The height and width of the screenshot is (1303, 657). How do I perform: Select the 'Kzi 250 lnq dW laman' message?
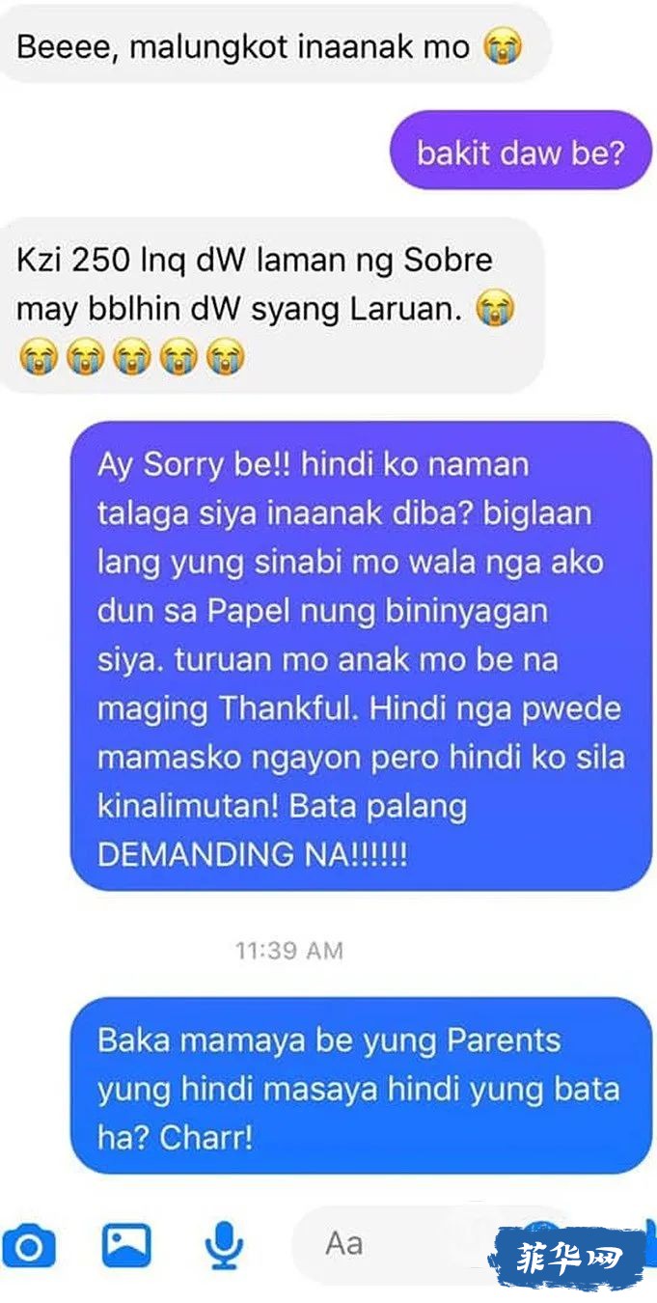(272, 306)
